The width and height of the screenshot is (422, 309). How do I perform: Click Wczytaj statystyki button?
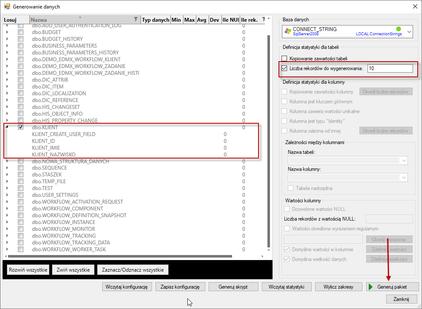coord(287,287)
